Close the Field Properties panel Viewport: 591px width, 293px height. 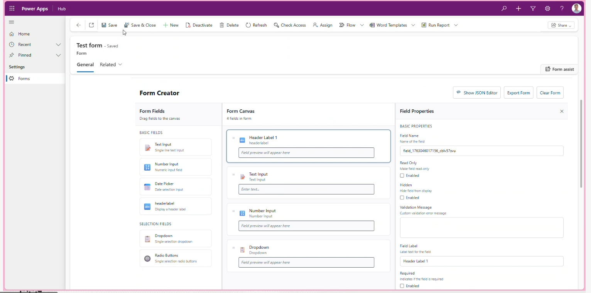click(x=562, y=111)
